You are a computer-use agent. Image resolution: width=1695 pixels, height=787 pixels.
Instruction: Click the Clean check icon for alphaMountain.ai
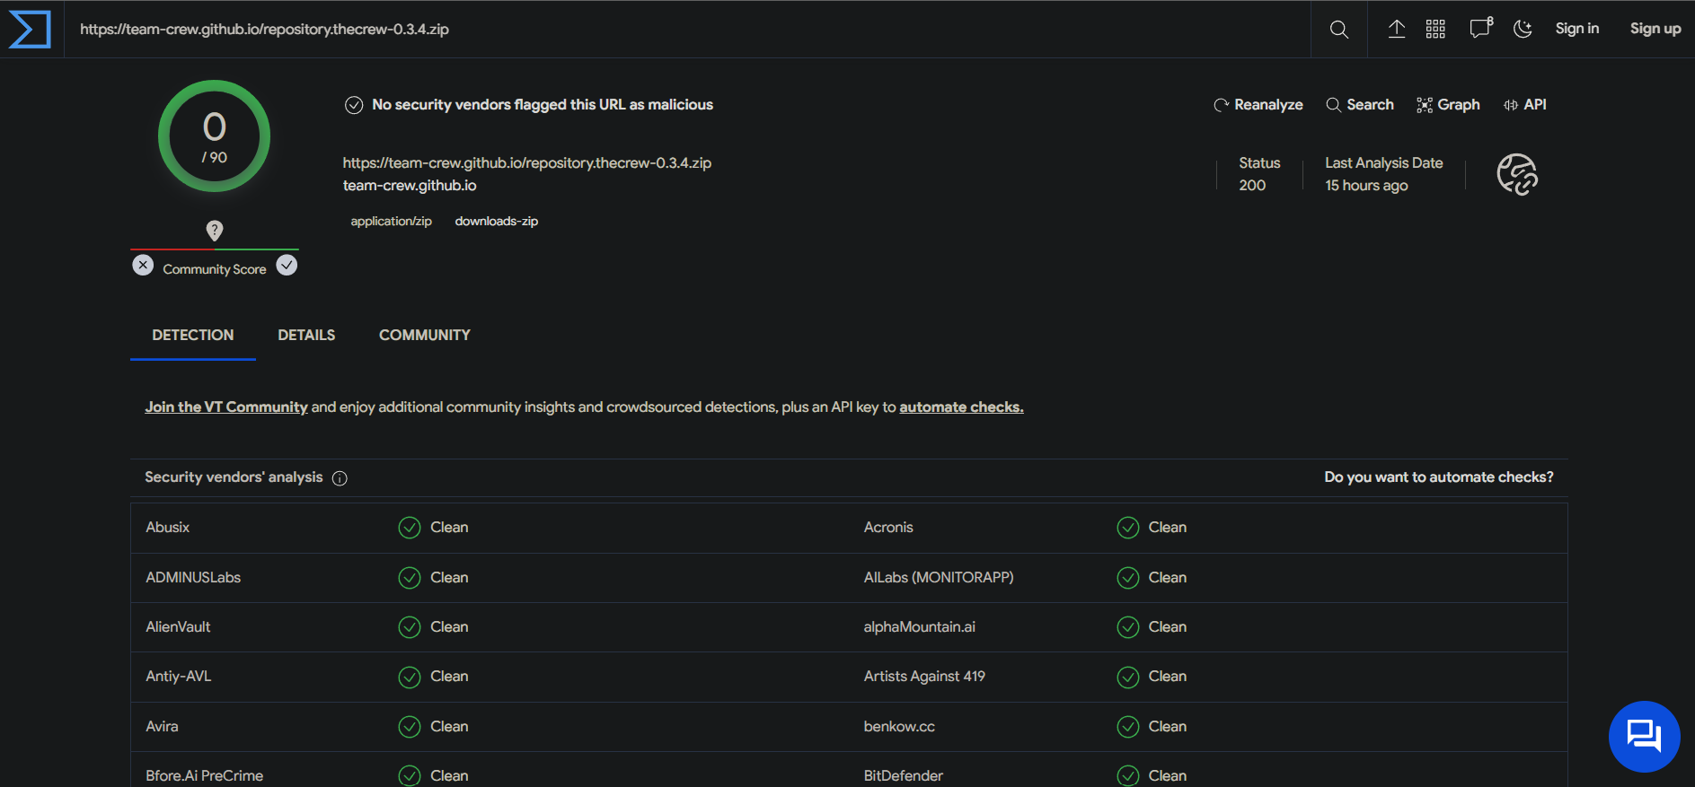(1128, 627)
